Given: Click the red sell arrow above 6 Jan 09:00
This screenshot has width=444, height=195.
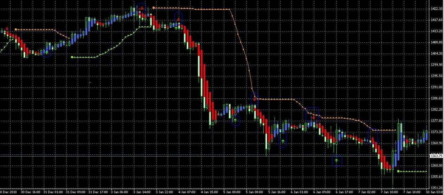Looking at the screenshot, I should click(x=314, y=118).
